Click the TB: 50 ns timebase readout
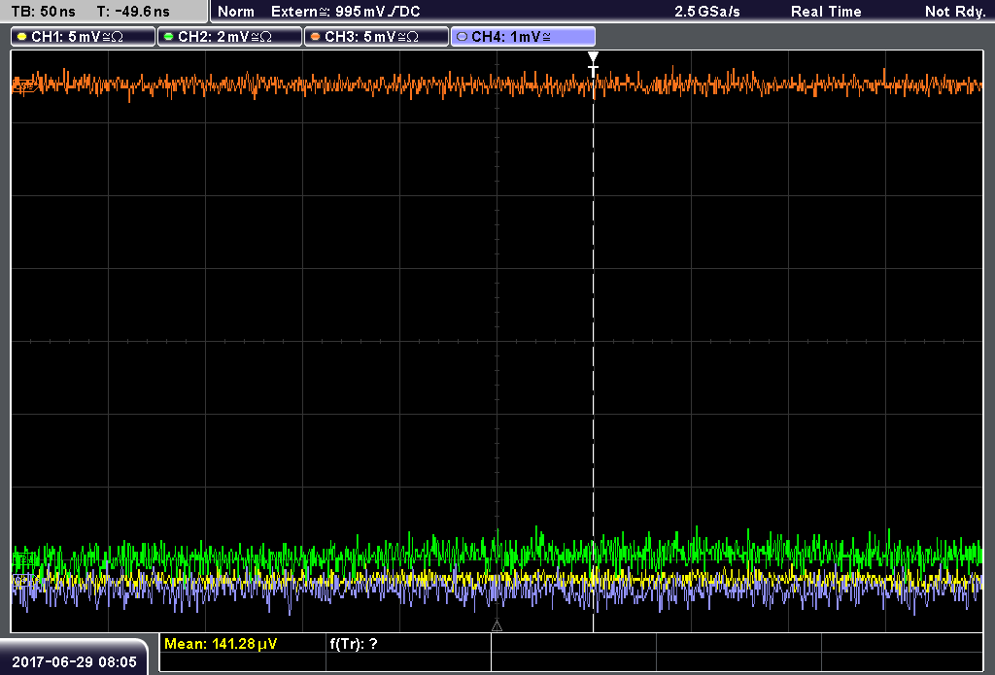 point(43,12)
